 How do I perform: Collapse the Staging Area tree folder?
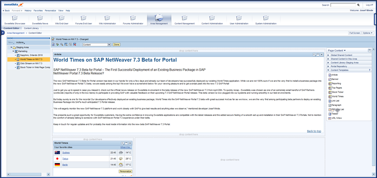pos(11,47)
